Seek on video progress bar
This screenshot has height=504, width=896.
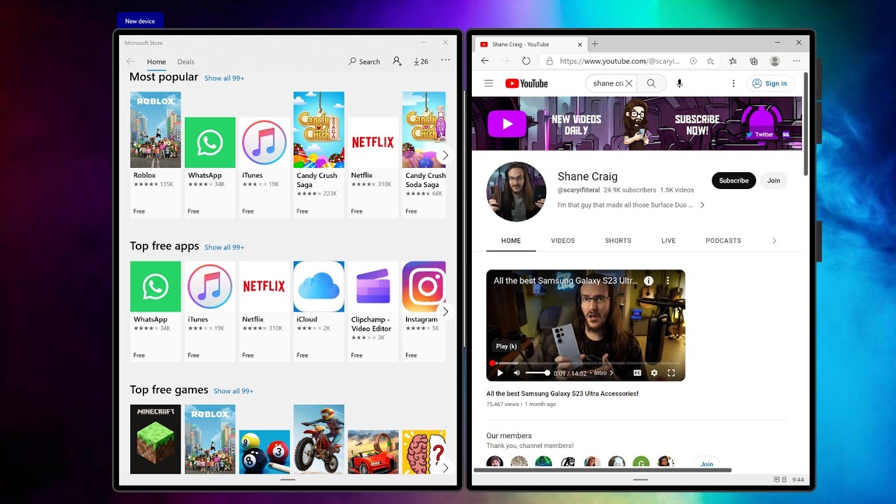(x=585, y=363)
